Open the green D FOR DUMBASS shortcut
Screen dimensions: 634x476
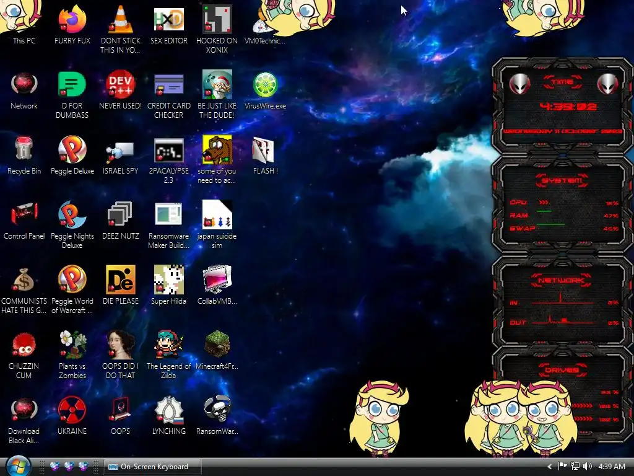pos(72,94)
